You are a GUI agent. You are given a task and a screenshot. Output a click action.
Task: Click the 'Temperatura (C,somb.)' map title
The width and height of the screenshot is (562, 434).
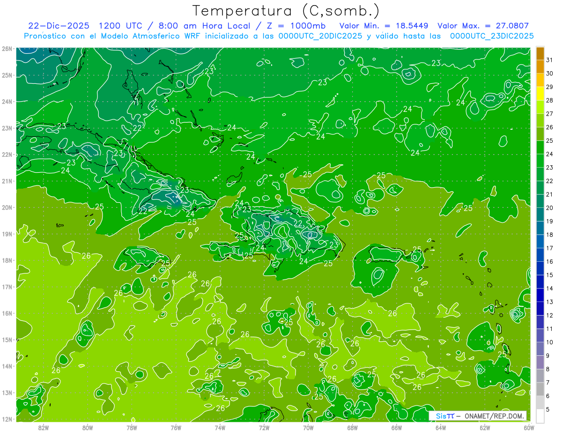[x=286, y=11]
